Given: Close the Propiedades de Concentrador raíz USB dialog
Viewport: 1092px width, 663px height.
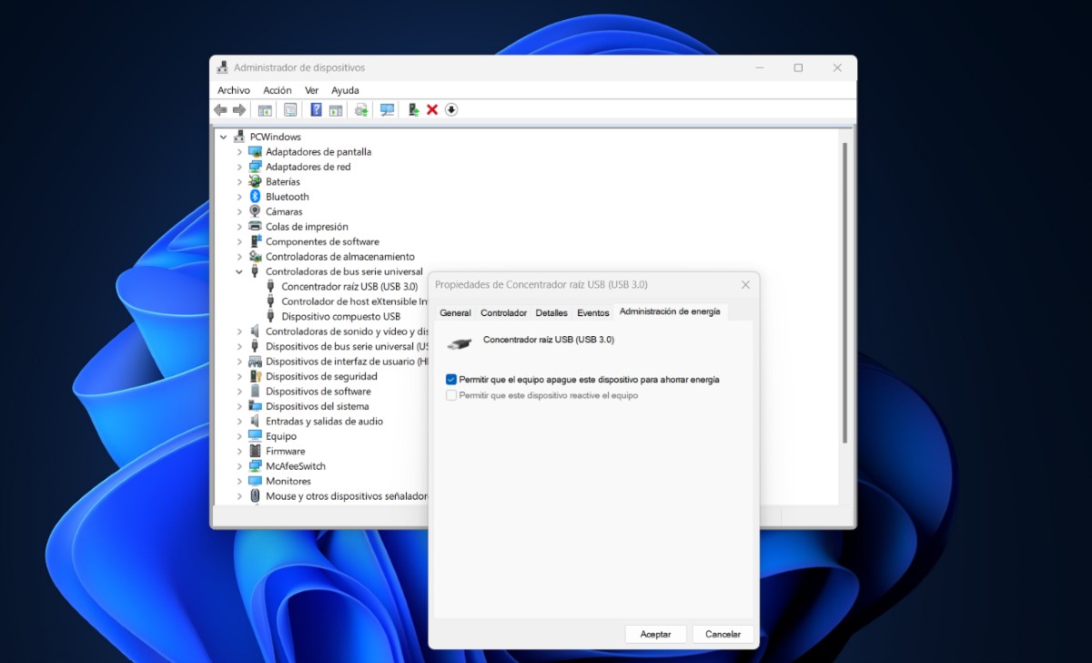Looking at the screenshot, I should pyautogui.click(x=745, y=284).
